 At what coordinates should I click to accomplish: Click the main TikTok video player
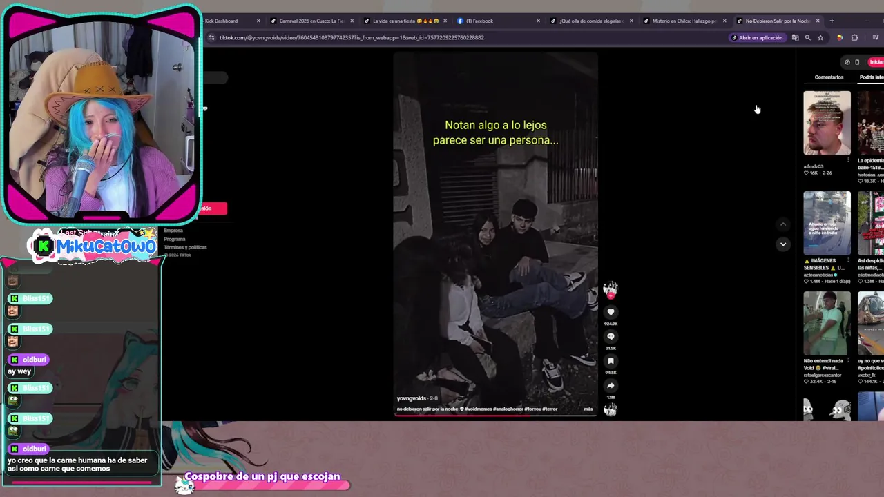(495, 235)
